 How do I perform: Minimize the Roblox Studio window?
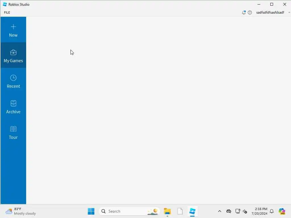coord(259,4)
